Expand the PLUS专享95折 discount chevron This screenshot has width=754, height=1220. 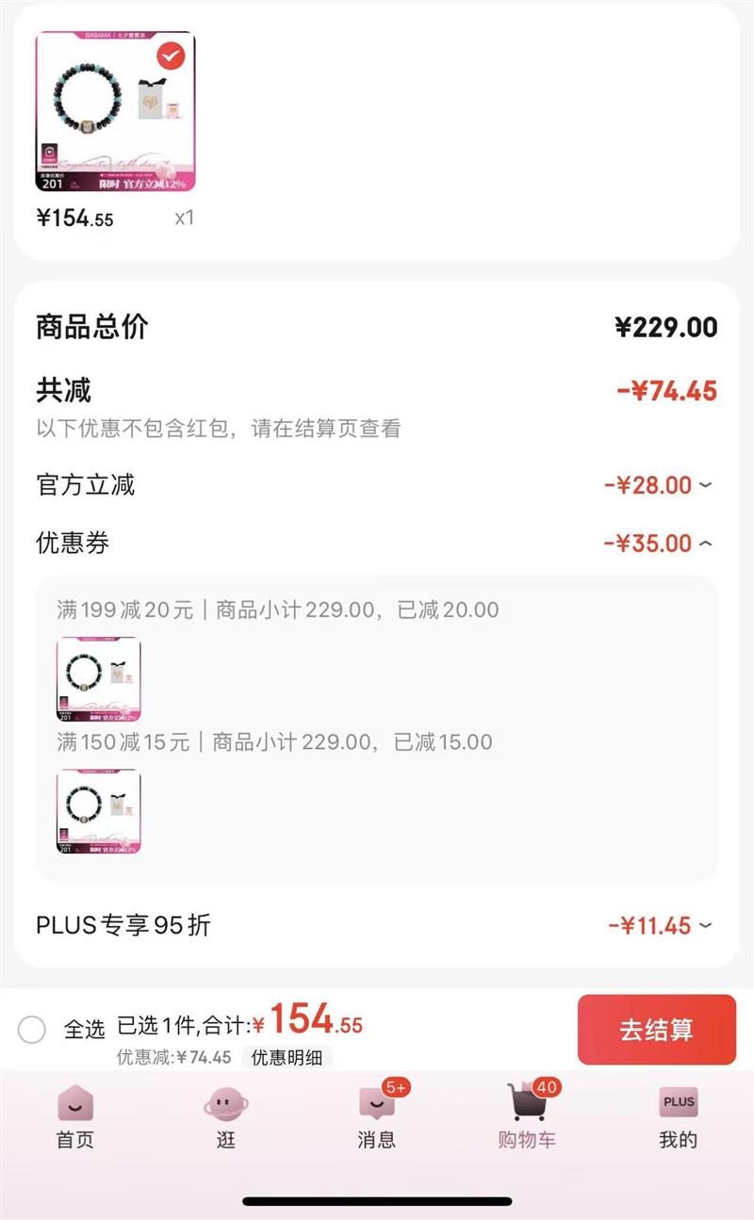[x=705, y=926]
